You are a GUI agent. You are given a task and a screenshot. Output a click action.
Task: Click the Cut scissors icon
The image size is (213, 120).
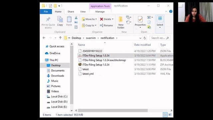point(76,18)
